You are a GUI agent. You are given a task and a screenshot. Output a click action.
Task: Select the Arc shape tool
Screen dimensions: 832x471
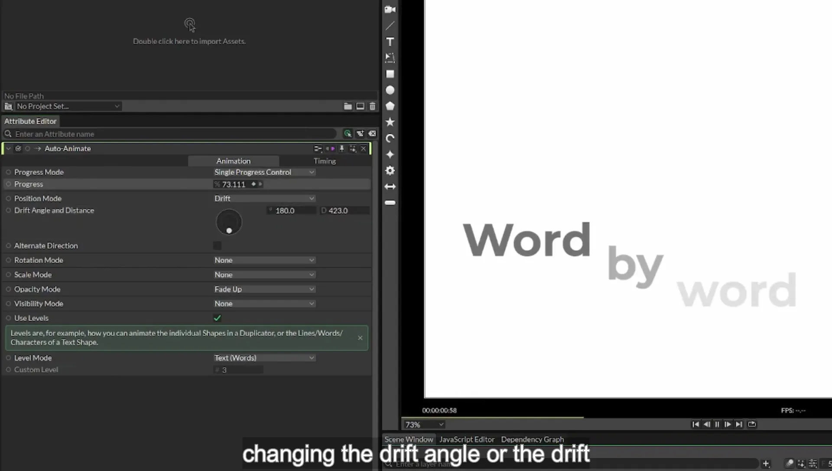(x=390, y=138)
